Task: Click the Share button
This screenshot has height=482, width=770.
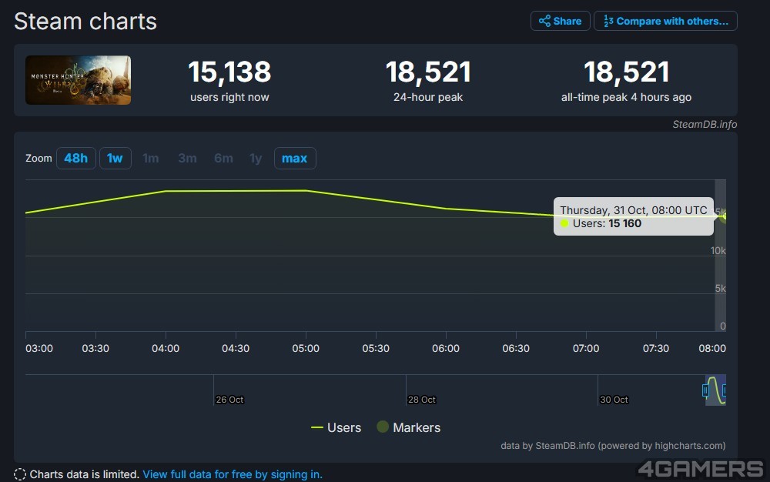Action: tap(560, 21)
